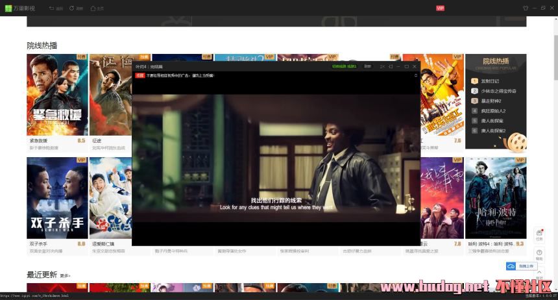Click the back arrow in the top toolbar

click(x=56, y=8)
